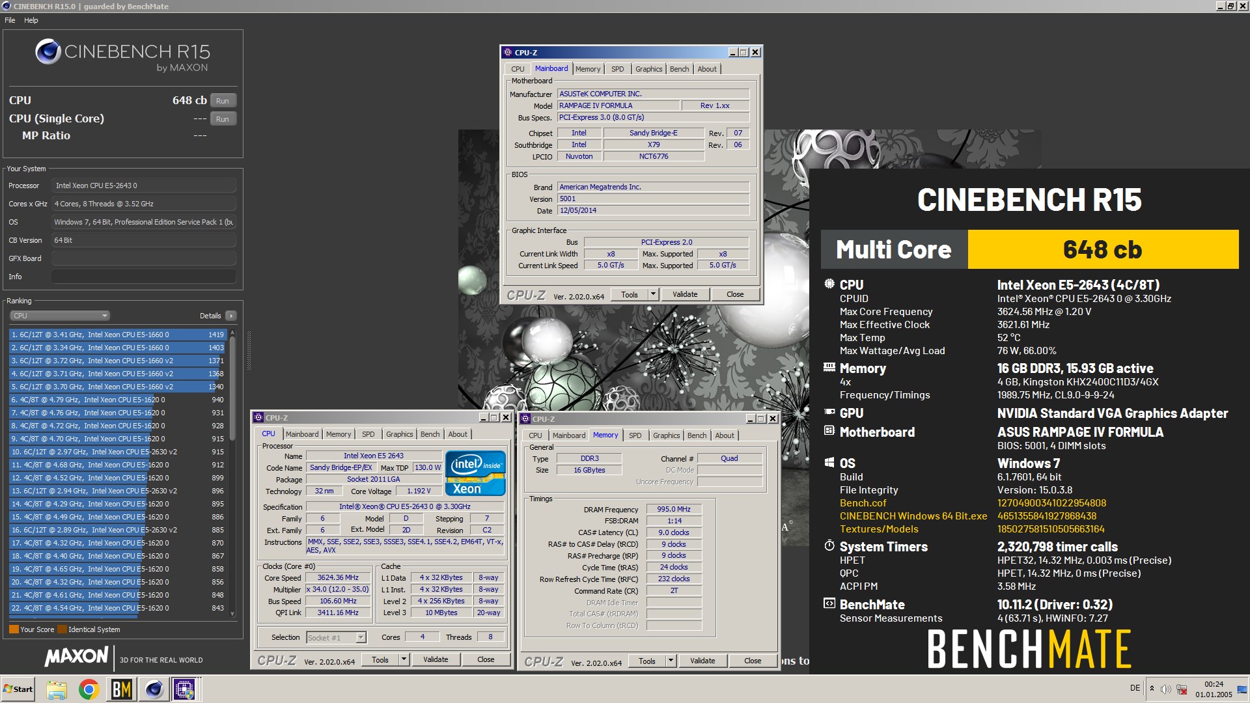Click the Intel Xeon logo in CPU-Z
The height and width of the screenshot is (703, 1250).
475,473
